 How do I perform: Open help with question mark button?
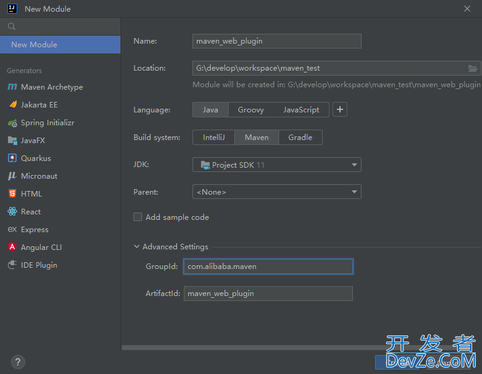tap(18, 362)
